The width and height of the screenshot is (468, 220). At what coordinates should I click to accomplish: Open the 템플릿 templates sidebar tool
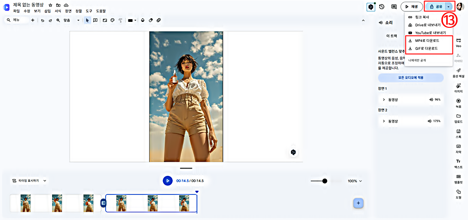(x=458, y=179)
